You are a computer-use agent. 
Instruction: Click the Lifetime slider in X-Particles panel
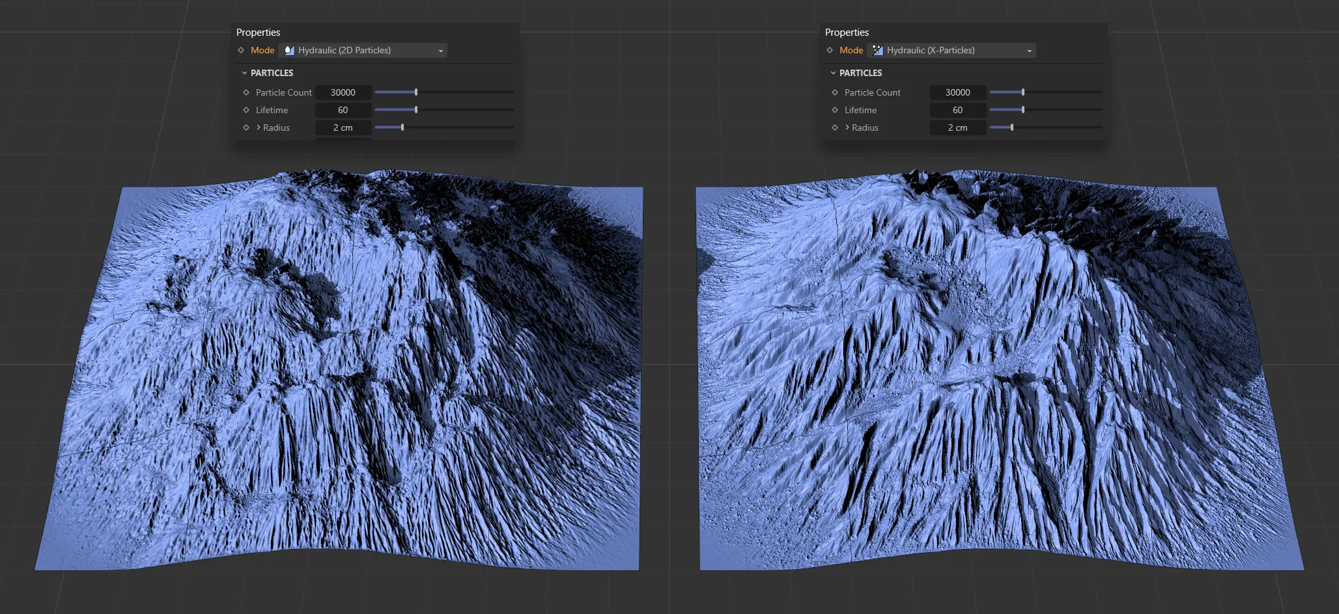(x=1022, y=110)
